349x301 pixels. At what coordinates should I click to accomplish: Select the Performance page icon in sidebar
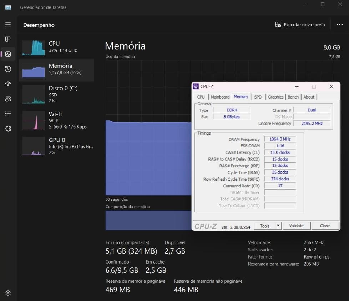point(8,54)
